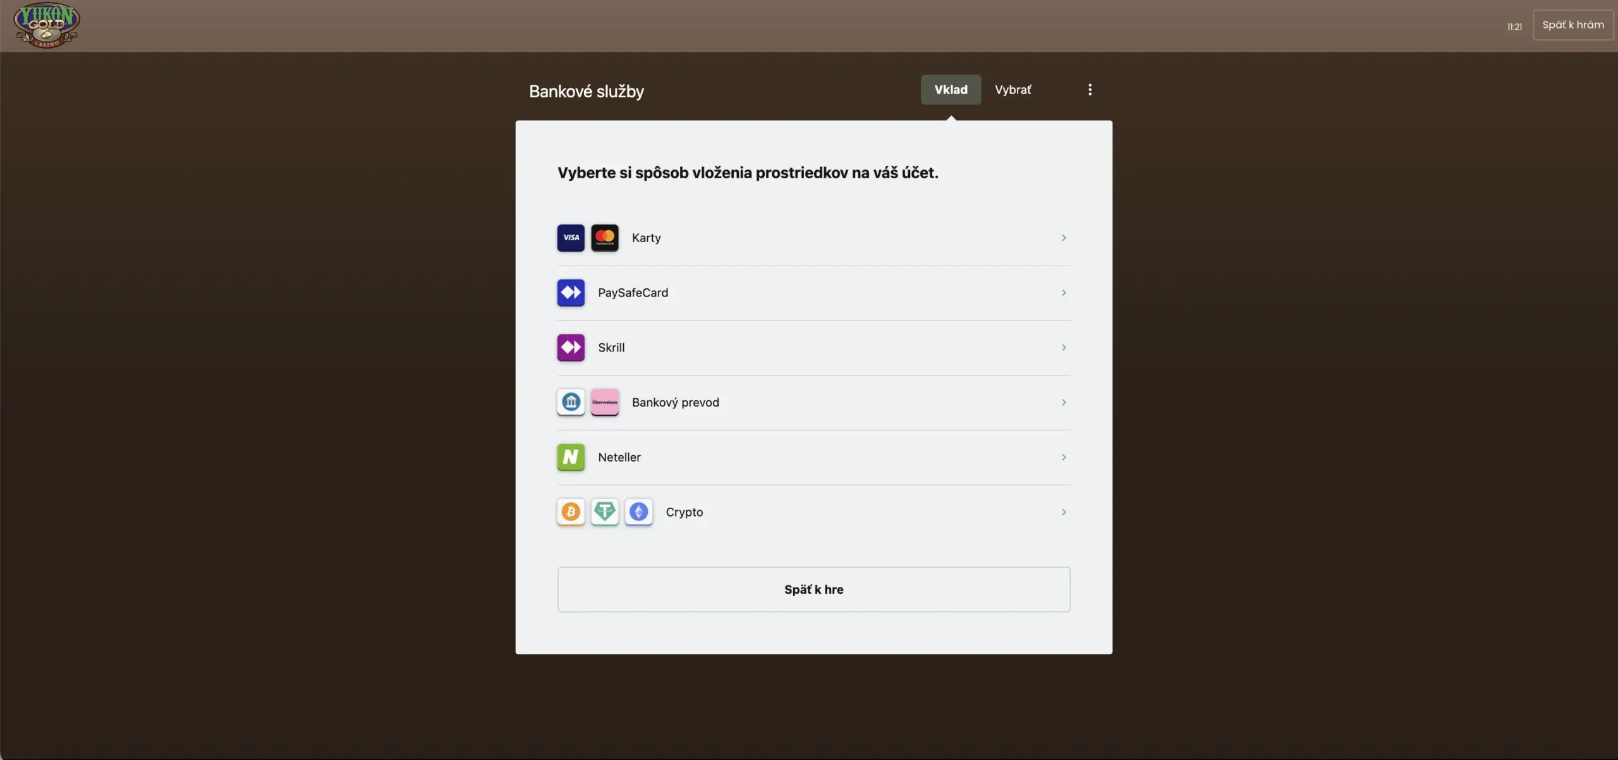Viewport: 1618px width, 760px height.
Task: Click the Bitcoin icon
Action: click(x=571, y=512)
